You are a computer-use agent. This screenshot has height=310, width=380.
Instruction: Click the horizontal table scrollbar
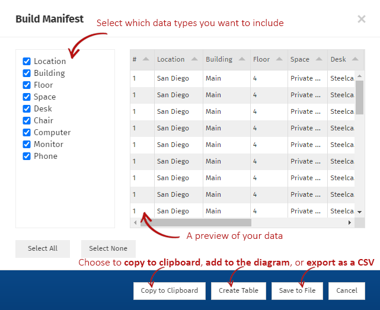point(202,223)
